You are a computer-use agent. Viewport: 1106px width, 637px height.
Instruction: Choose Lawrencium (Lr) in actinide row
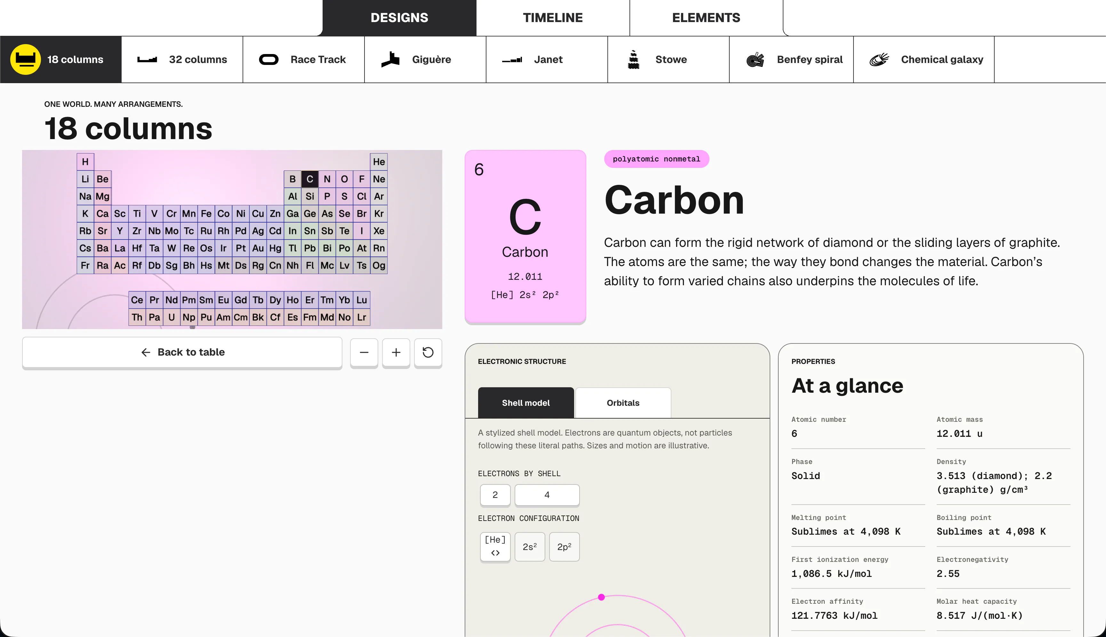pyautogui.click(x=362, y=317)
